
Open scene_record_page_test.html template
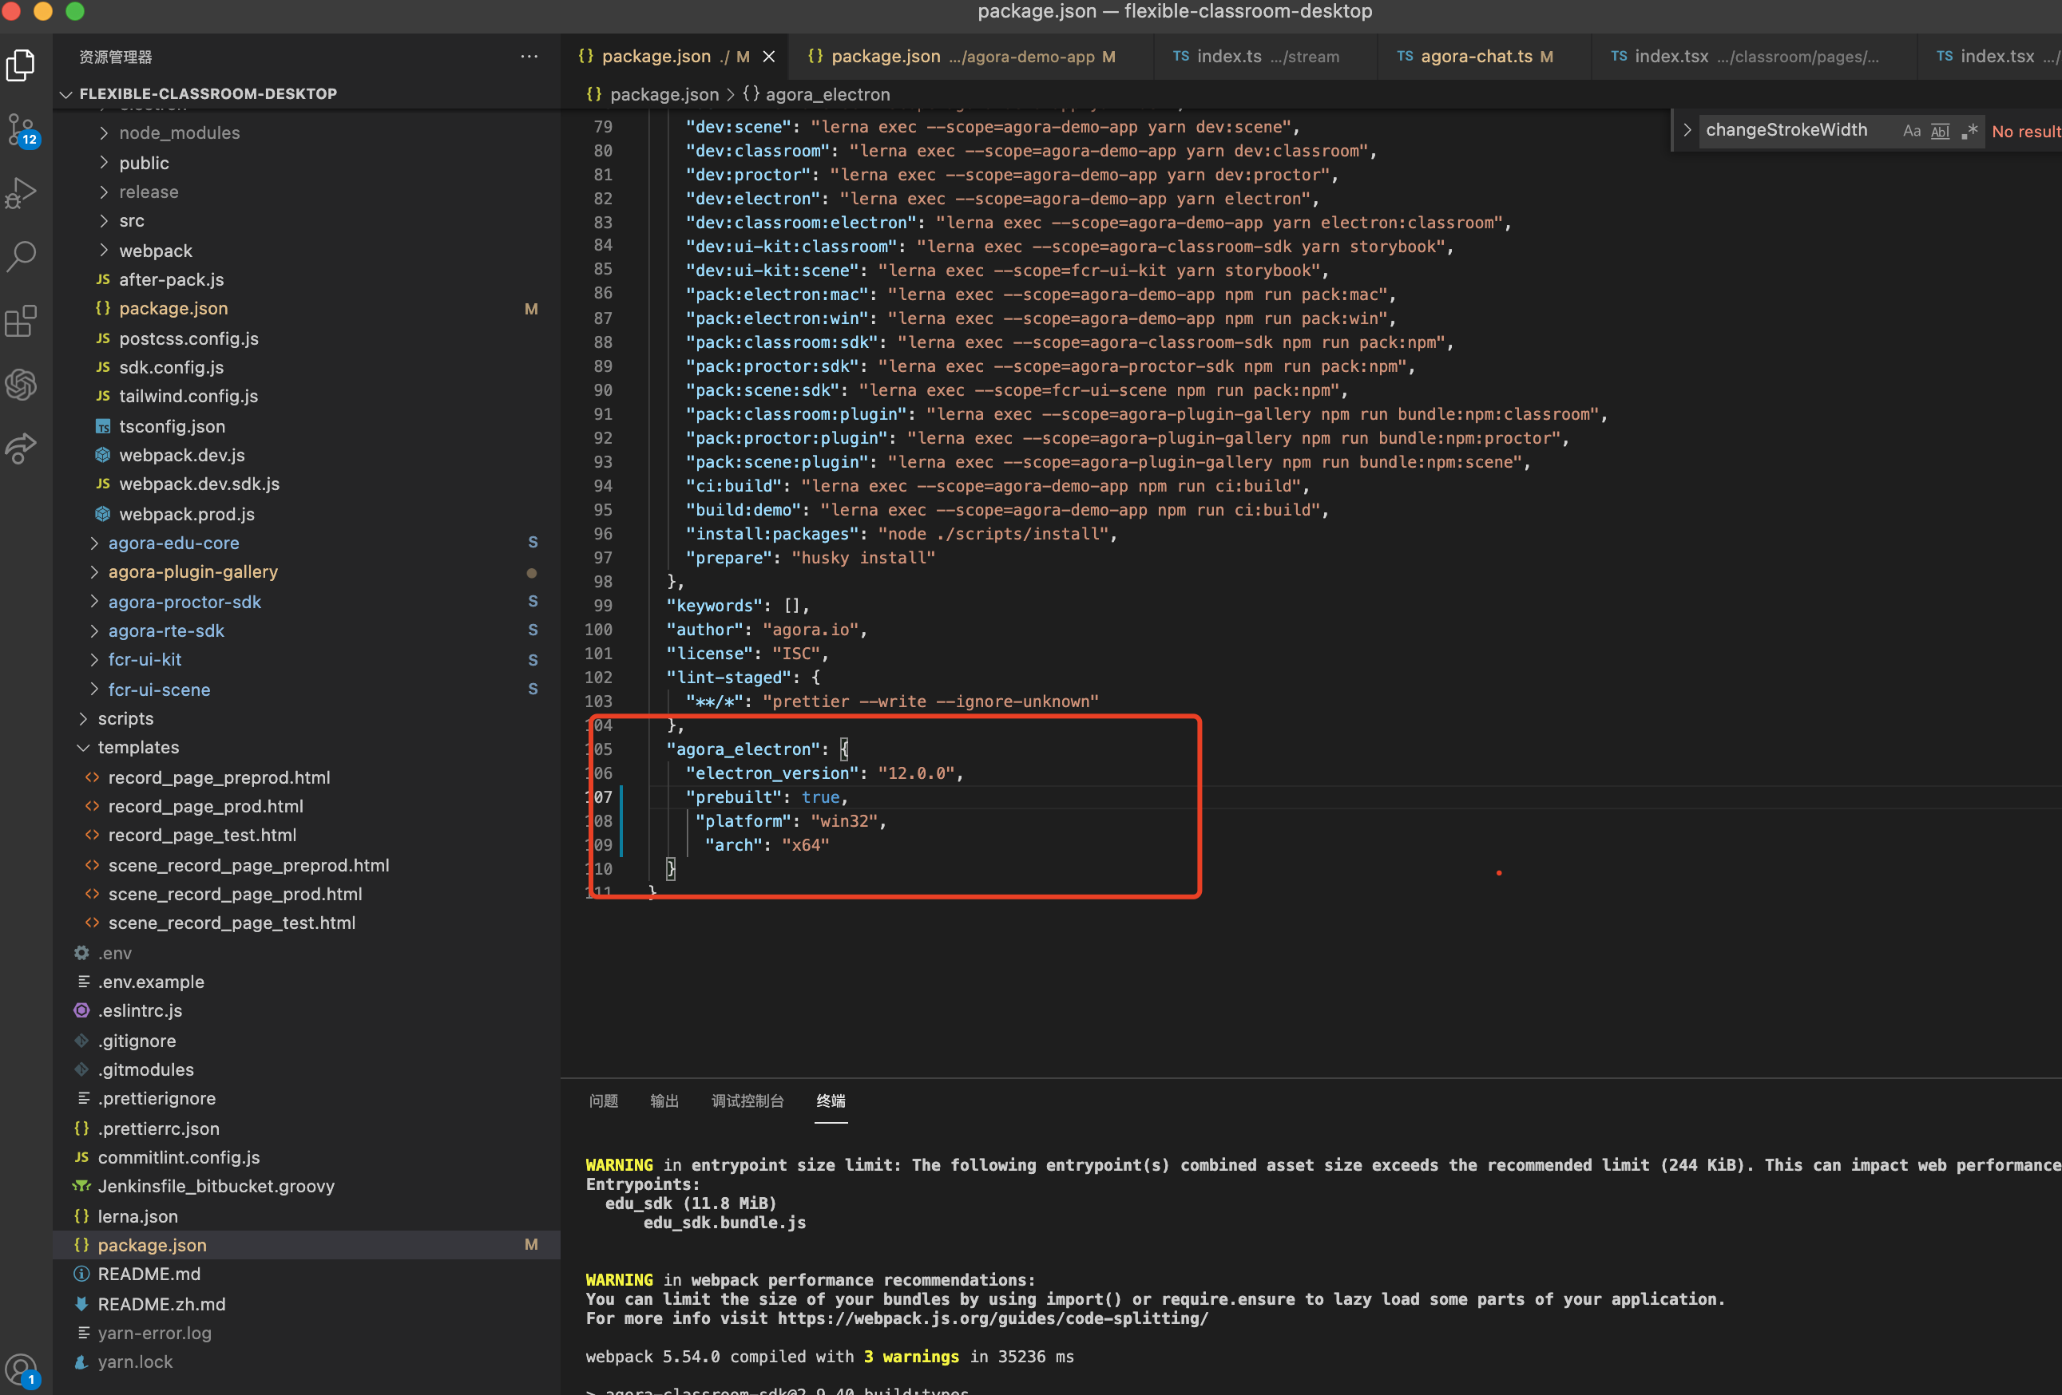[x=232, y=923]
